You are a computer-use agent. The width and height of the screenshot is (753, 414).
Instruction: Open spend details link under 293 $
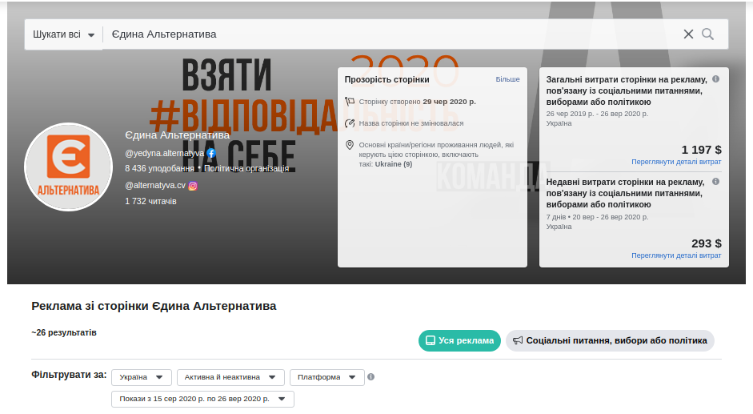(x=676, y=255)
